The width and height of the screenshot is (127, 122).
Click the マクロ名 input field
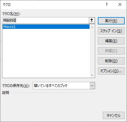45,20
